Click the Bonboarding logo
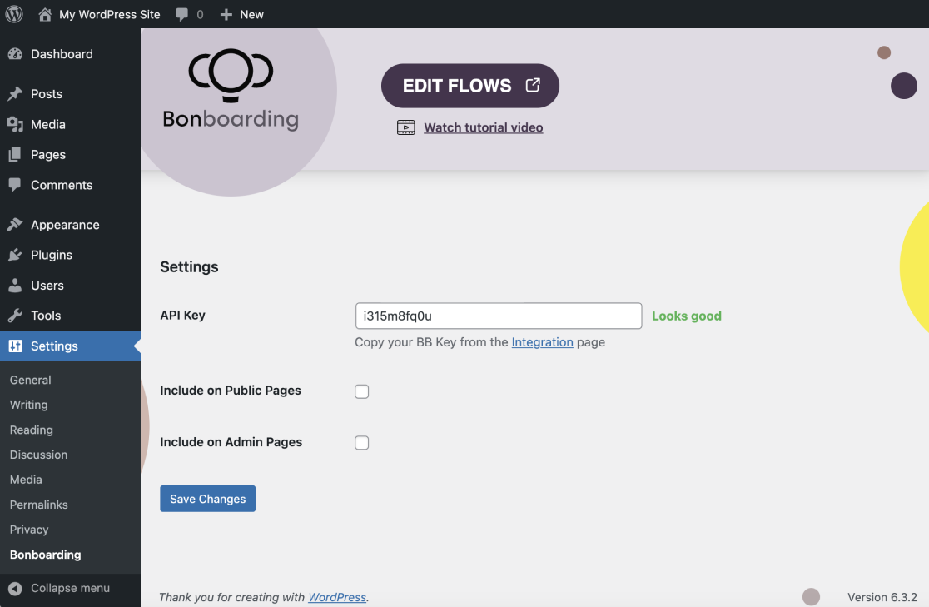929x607 pixels. (x=231, y=90)
